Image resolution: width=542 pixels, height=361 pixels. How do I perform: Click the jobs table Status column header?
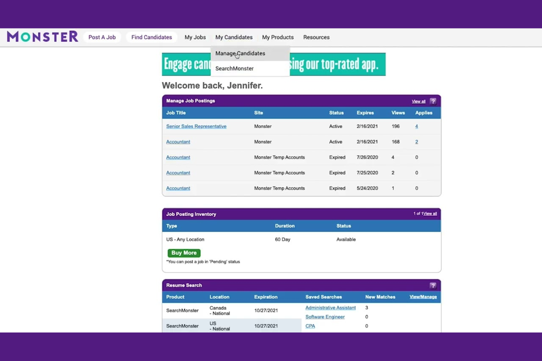pos(336,113)
